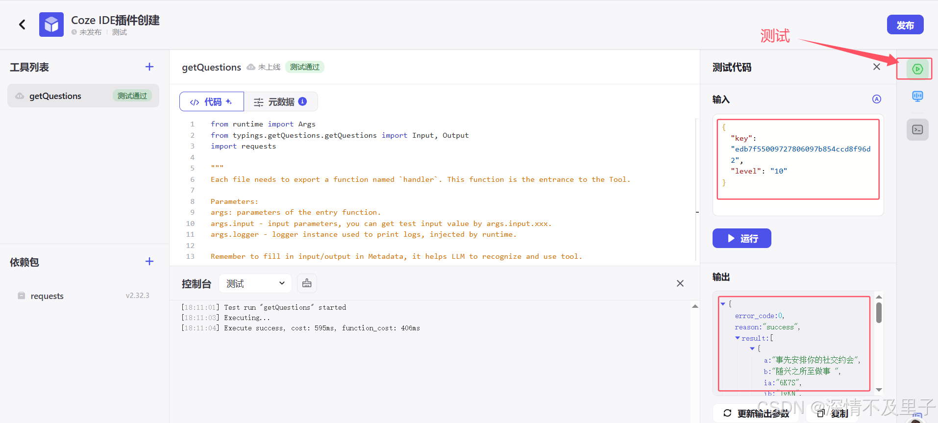
Task: Open the terminal console sidebar icon
Action: [917, 129]
